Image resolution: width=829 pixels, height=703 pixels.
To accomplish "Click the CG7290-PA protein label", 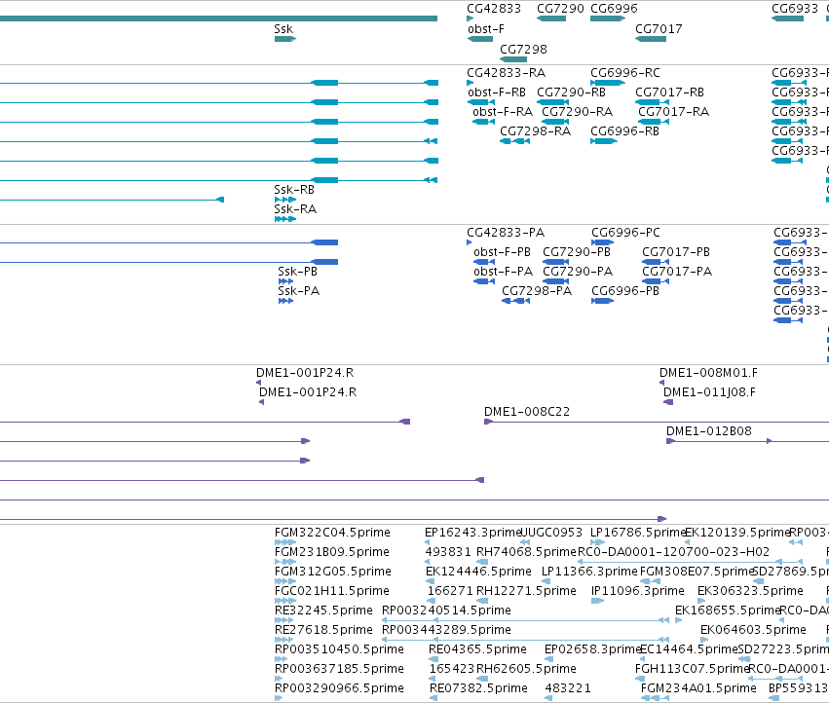I will tap(578, 272).
